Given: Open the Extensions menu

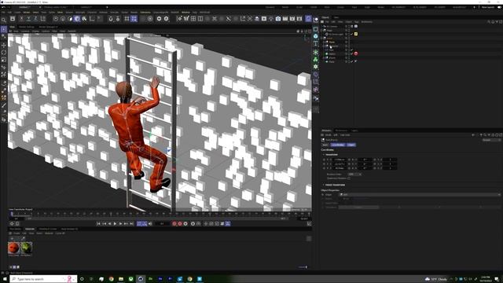Looking at the screenshot, I should coord(145,13).
